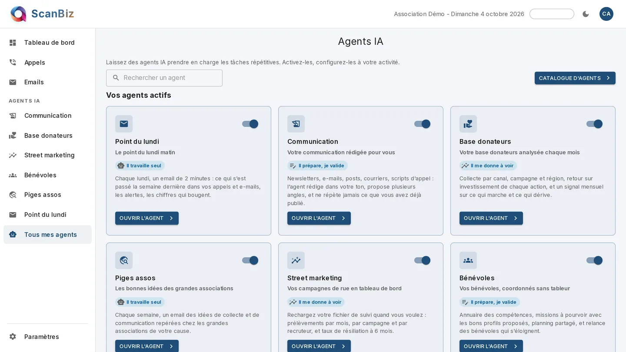Screen dimensions: 626x352
Task: Click the Bénévoles card people icon
Action: pos(468,260)
